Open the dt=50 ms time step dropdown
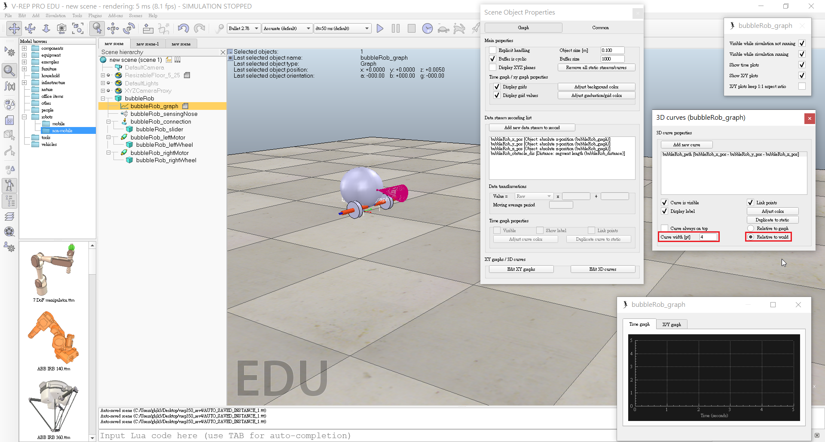 [x=342, y=28]
